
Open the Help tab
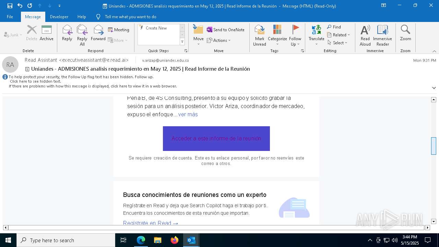pyautogui.click(x=82, y=17)
